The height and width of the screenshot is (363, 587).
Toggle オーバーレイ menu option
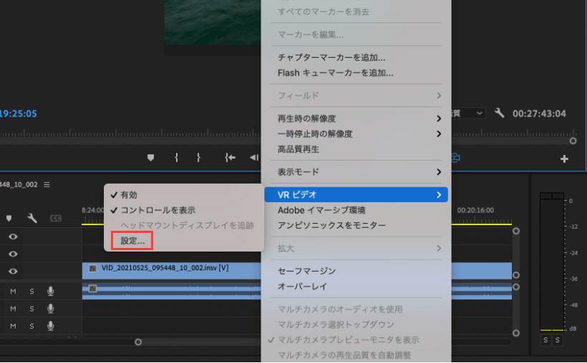tap(356, 287)
